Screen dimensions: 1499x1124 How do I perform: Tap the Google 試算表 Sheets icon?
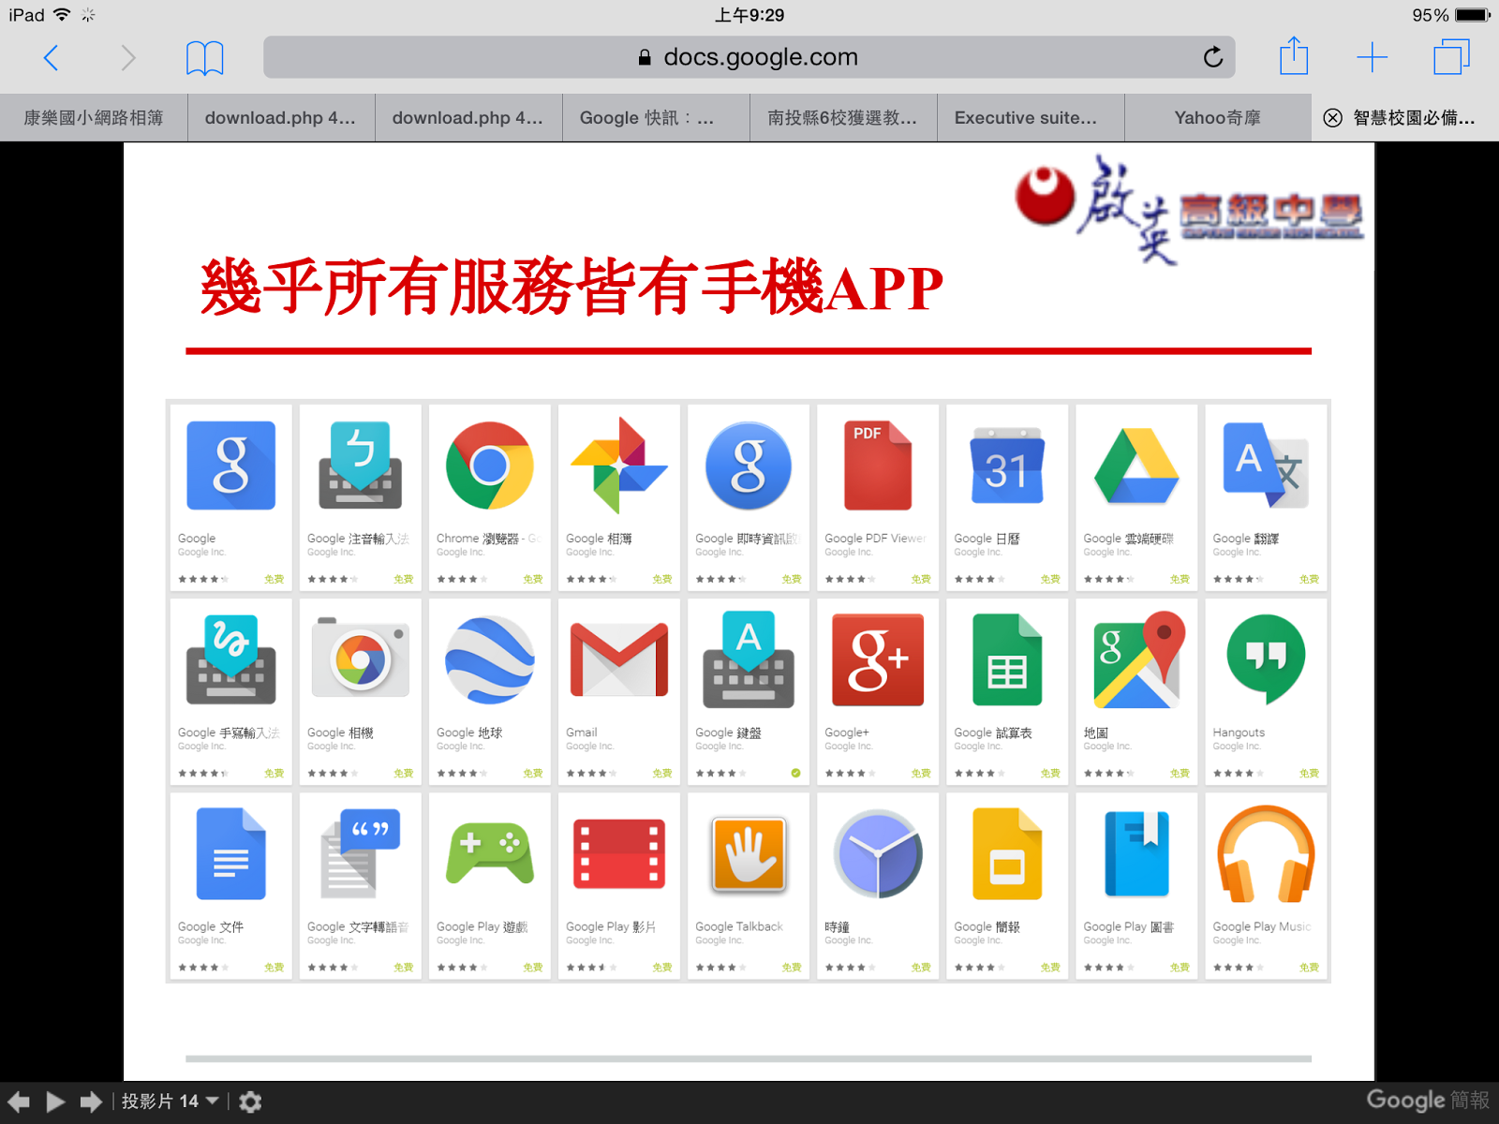coord(1007,659)
